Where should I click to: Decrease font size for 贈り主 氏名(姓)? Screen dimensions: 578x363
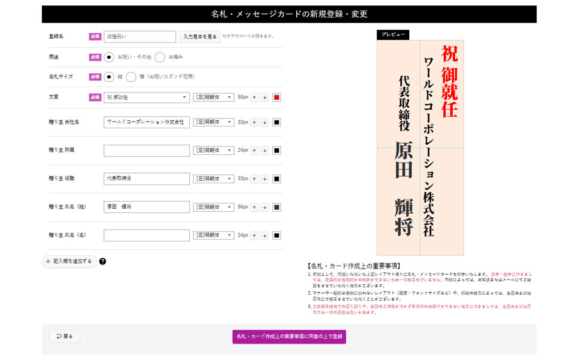click(x=265, y=207)
